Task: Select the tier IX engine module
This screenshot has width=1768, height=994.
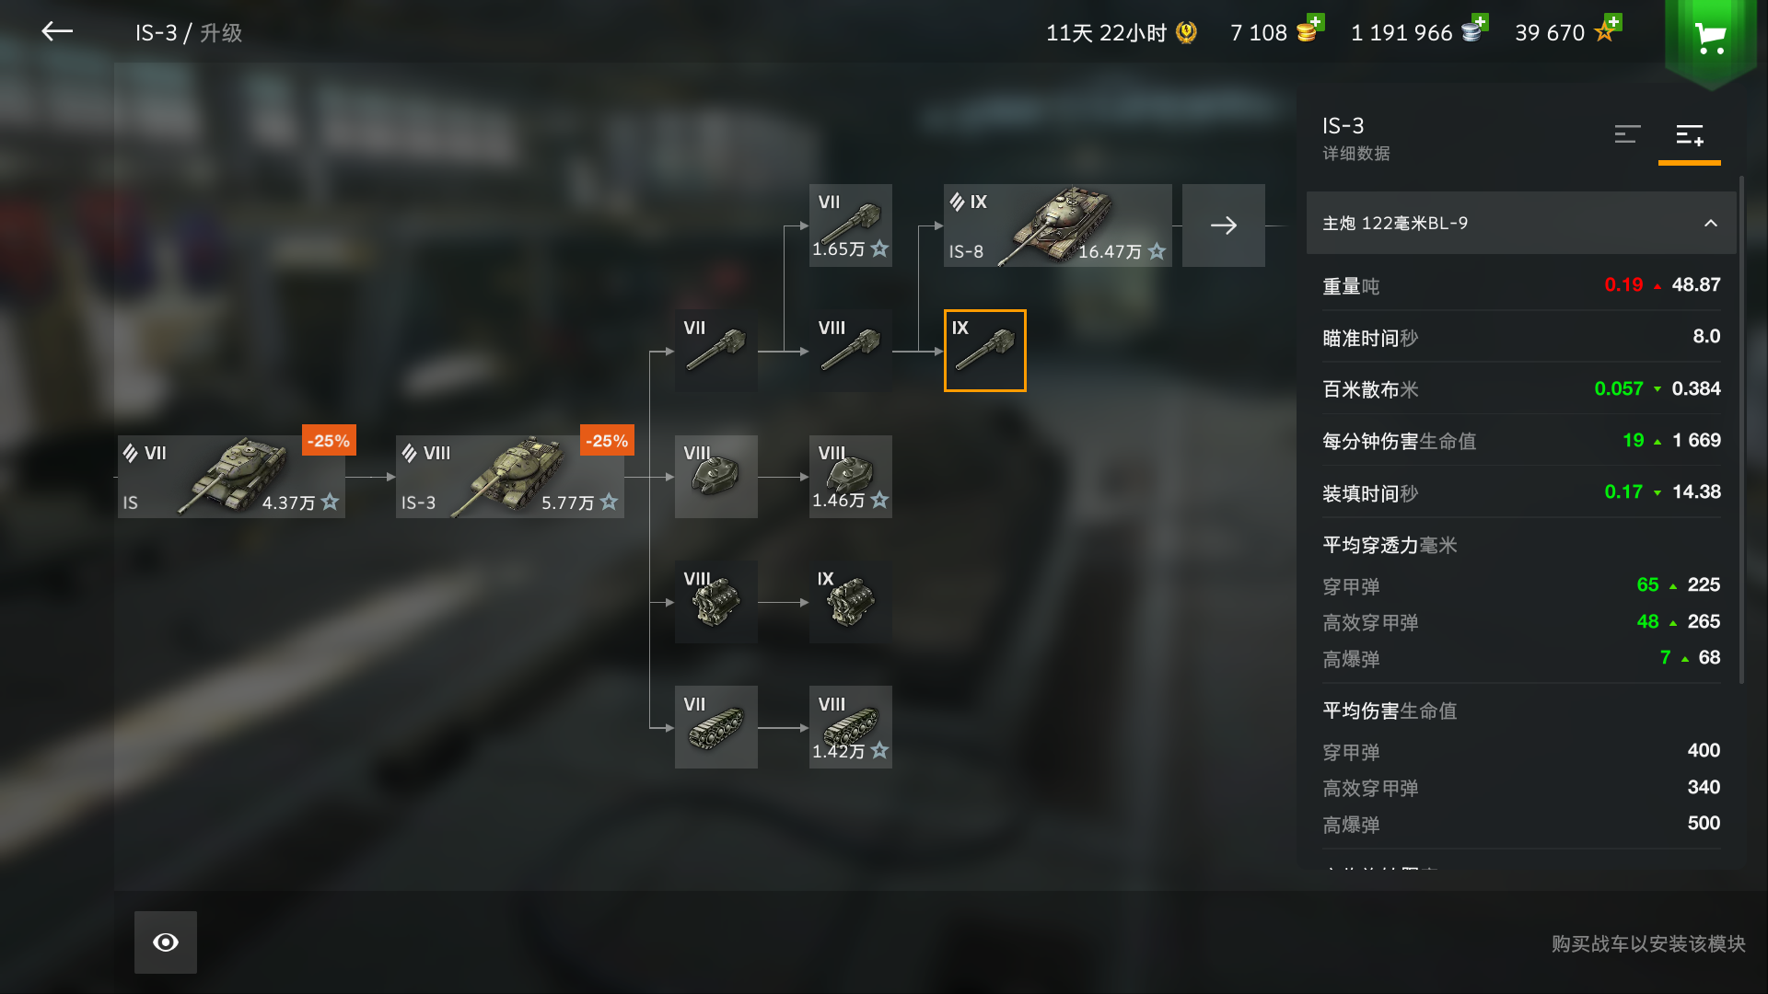Action: [850, 602]
